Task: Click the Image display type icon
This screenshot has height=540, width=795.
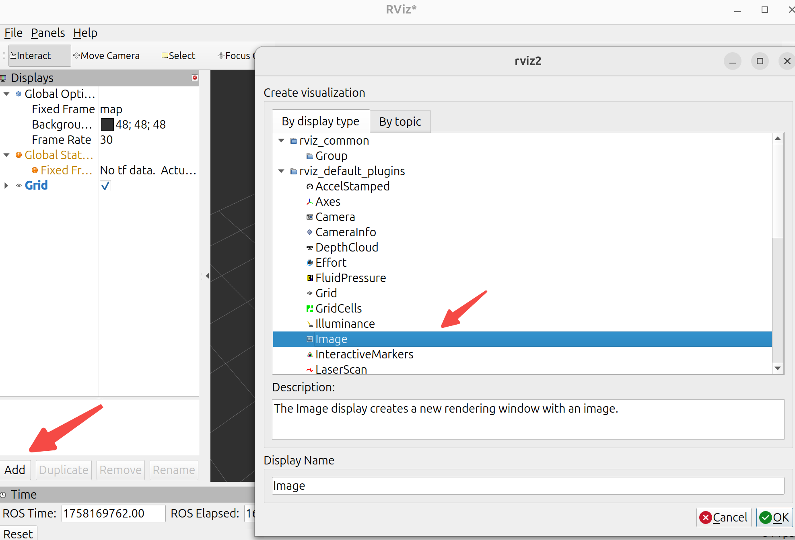Action: 309,339
